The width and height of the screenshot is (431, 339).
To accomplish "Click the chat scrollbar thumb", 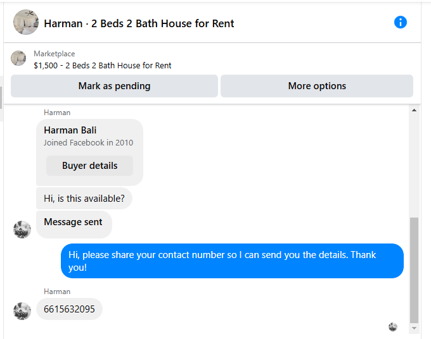I will [x=414, y=270].
